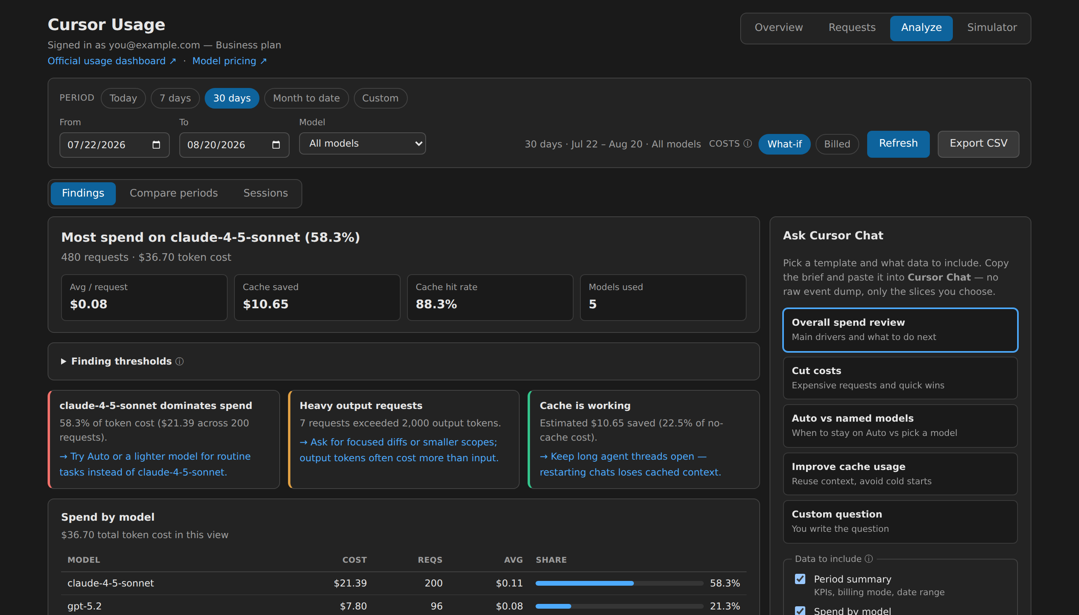The image size is (1079, 615).
Task: Click the Finding thresholds info icon
Action: pos(179,361)
